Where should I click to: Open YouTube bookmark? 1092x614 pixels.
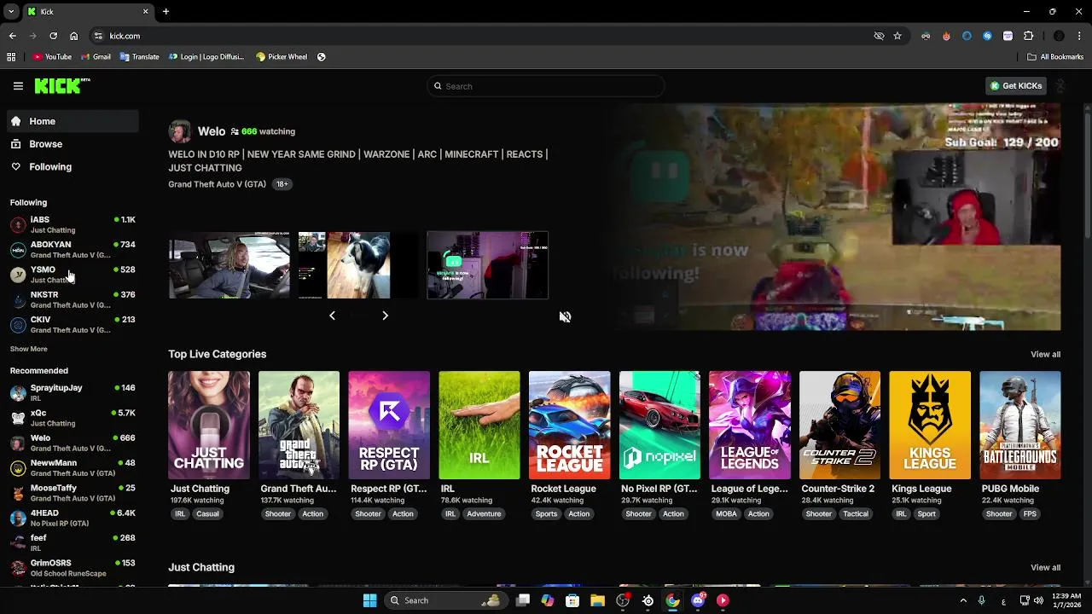pyautogui.click(x=52, y=57)
